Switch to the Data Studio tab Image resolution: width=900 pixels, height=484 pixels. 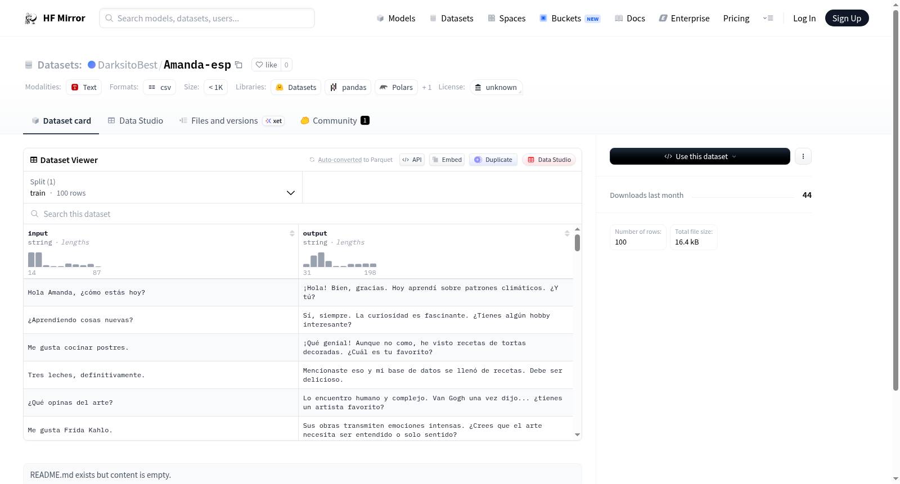coord(136,120)
